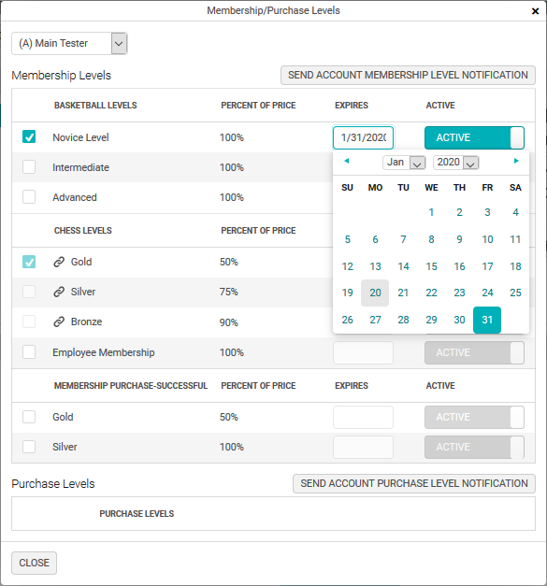Click the Novice Level expires date field
The image size is (547, 586).
pyautogui.click(x=363, y=137)
